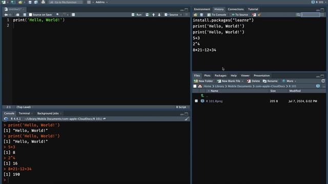Expand the New Blank File dropdown
The width and height of the screenshot is (328, 184).
click(x=242, y=81)
